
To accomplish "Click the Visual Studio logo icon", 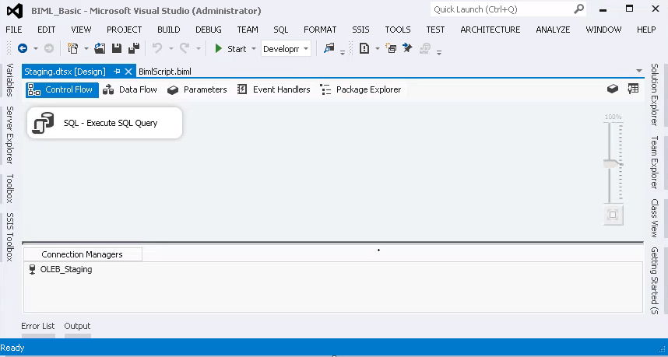I will [x=15, y=11].
